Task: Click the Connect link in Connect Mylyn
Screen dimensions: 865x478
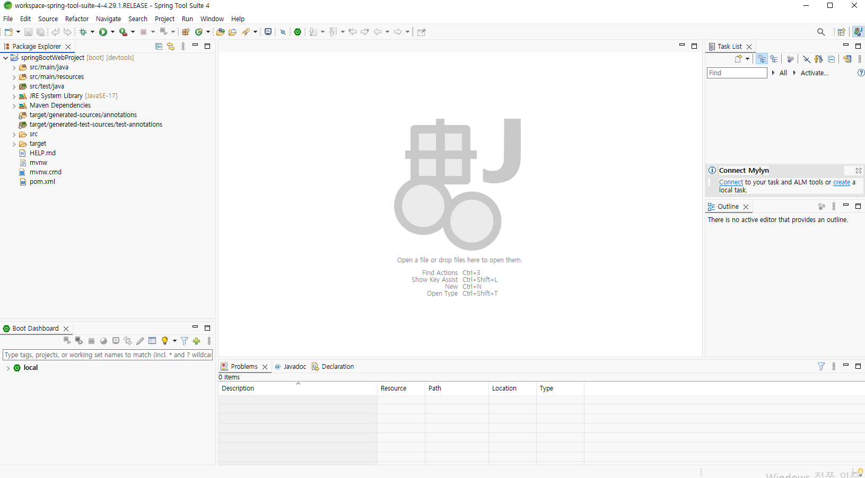Action: [x=731, y=182]
